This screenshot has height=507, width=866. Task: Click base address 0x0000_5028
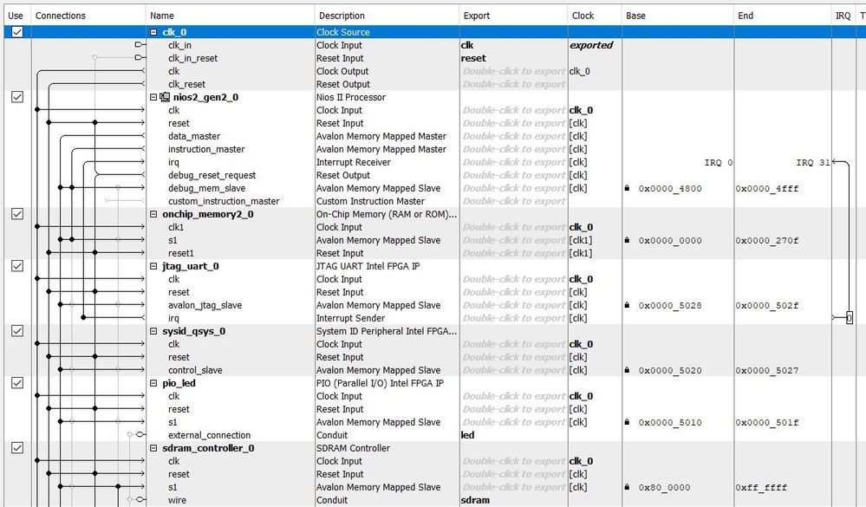click(x=670, y=305)
